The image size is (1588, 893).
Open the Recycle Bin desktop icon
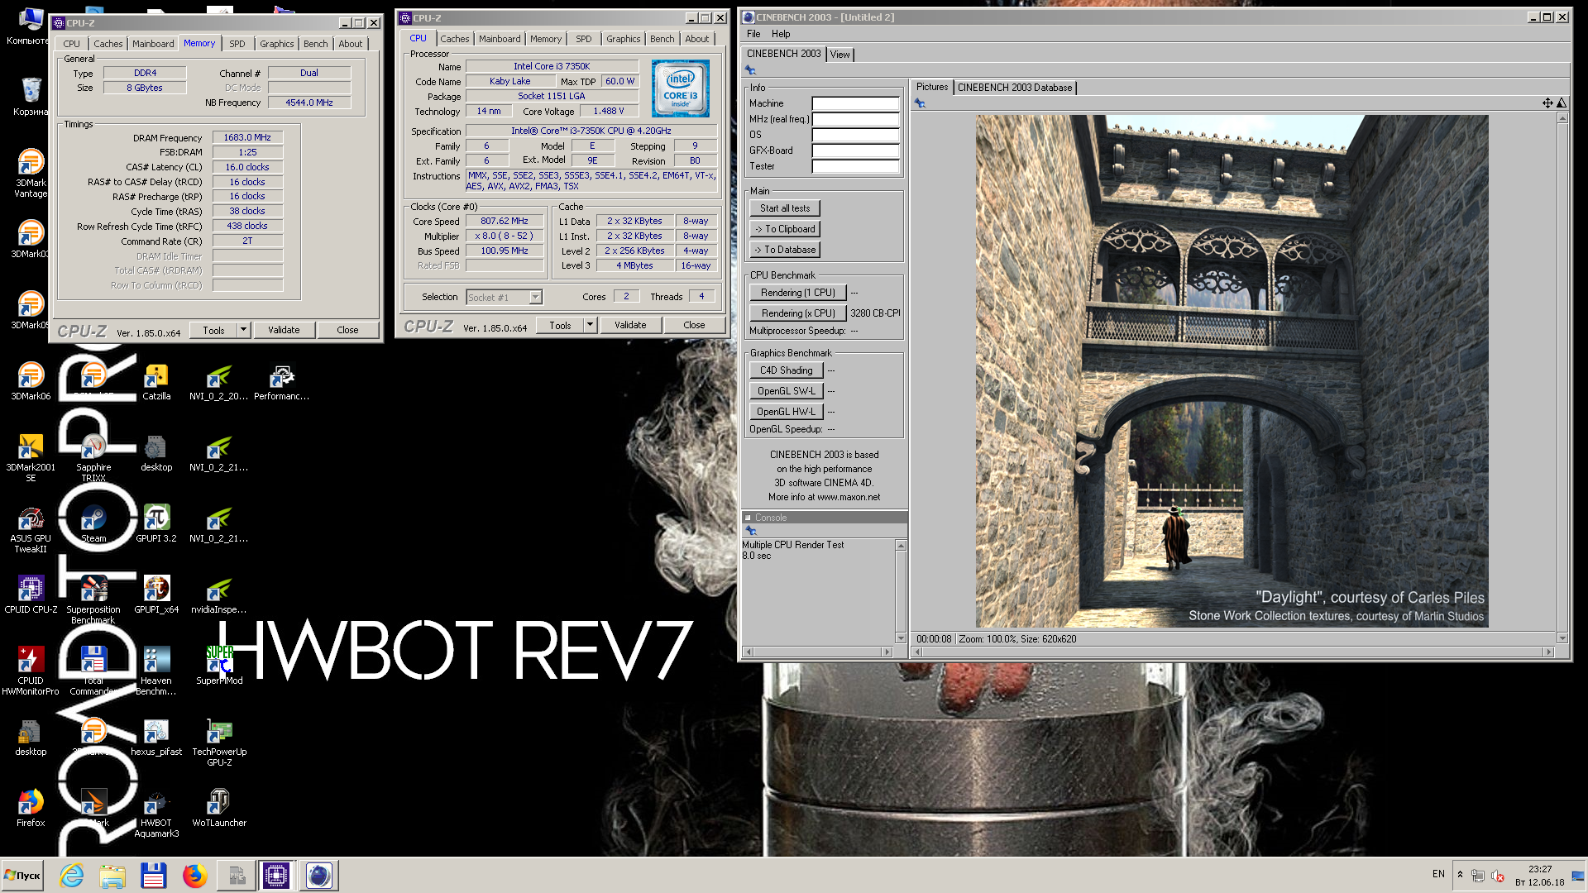[31, 96]
